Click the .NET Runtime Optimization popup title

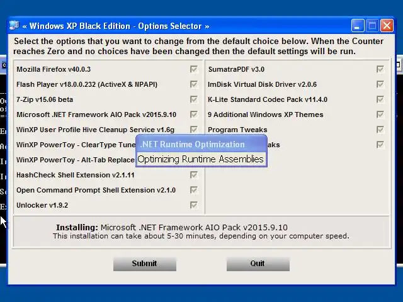[193, 144]
